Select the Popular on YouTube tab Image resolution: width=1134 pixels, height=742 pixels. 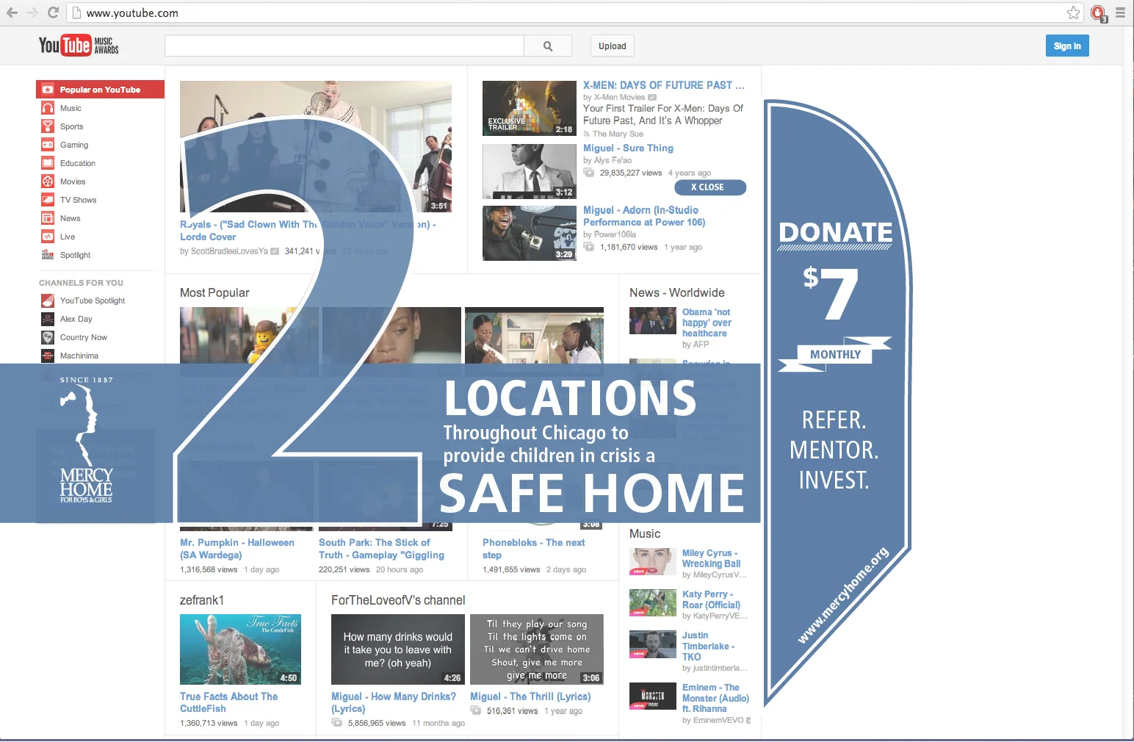(100, 90)
